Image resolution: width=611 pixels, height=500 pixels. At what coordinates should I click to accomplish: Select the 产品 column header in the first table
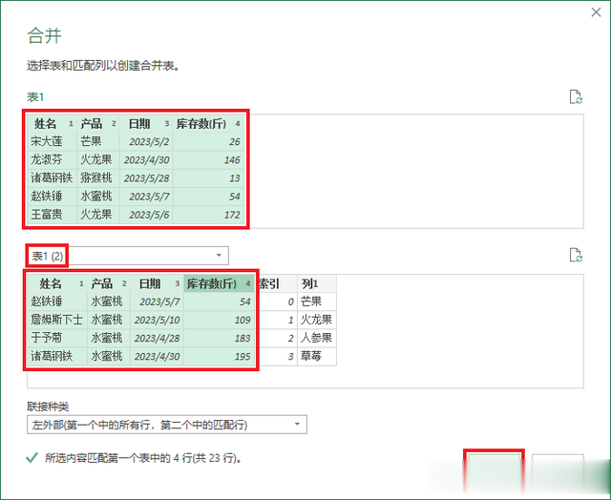click(x=98, y=124)
